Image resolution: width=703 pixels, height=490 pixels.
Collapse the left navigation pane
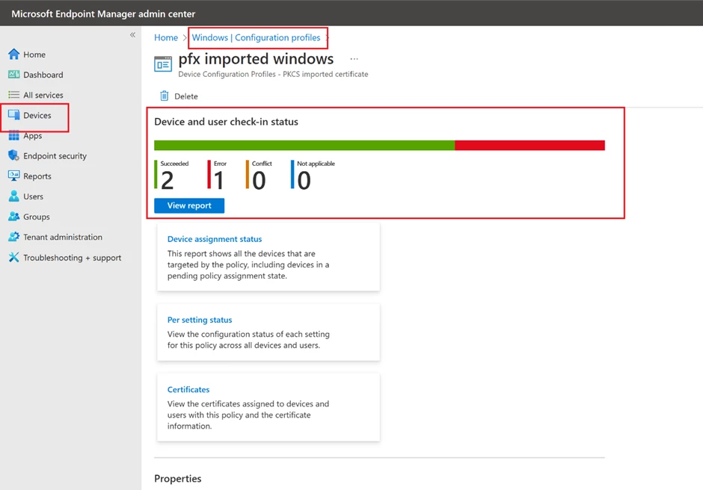(132, 34)
